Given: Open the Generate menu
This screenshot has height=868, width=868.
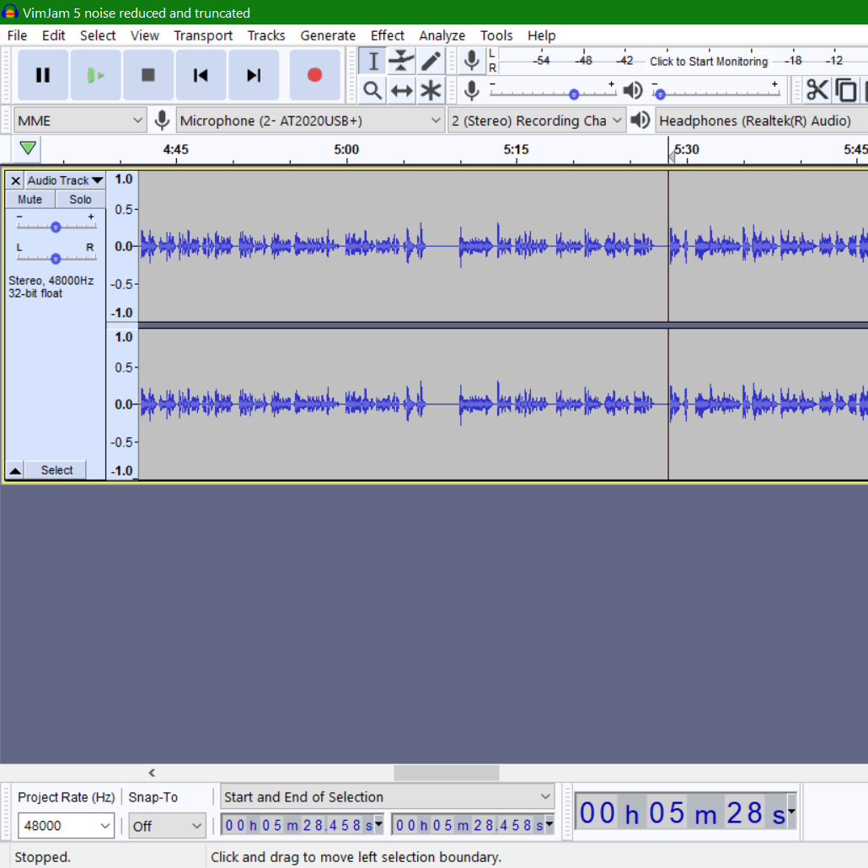Looking at the screenshot, I should (328, 35).
